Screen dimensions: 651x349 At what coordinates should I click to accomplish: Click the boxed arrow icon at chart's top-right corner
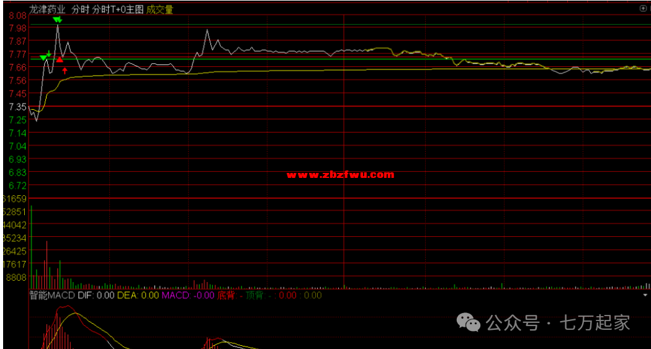click(643, 8)
